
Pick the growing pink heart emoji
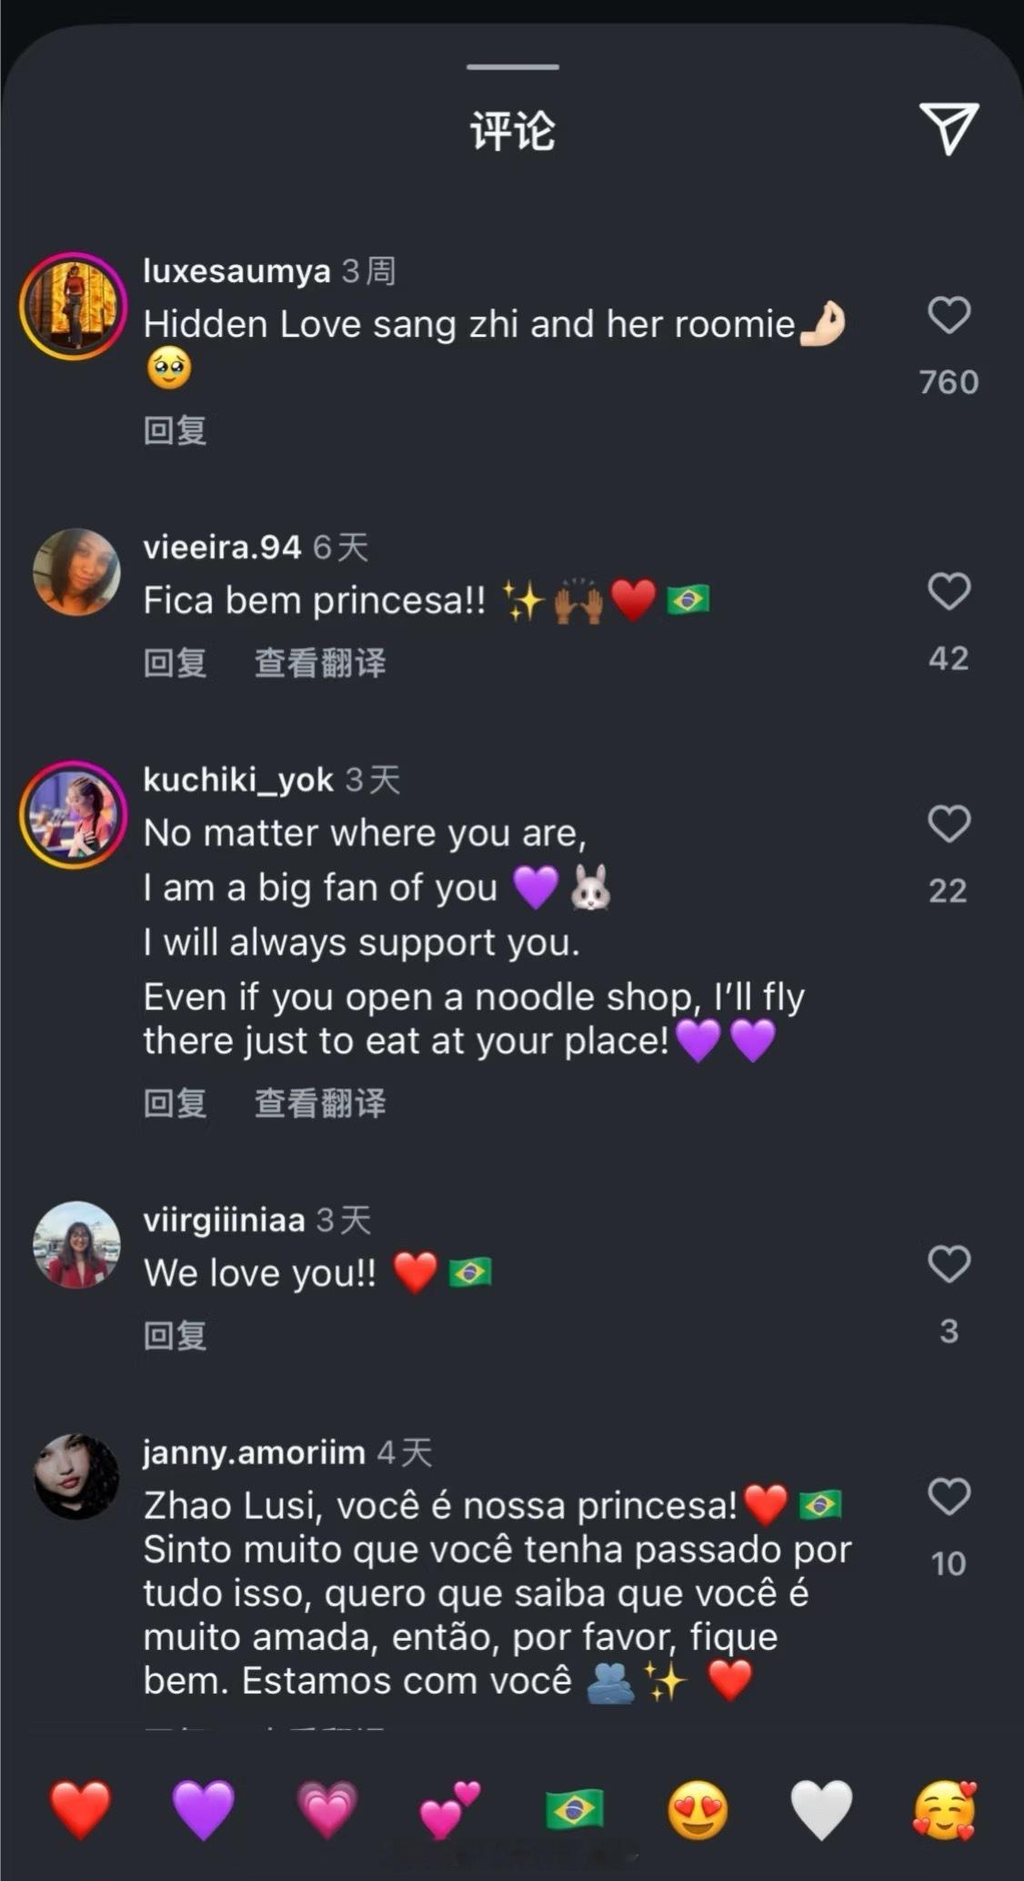coord(326,1810)
